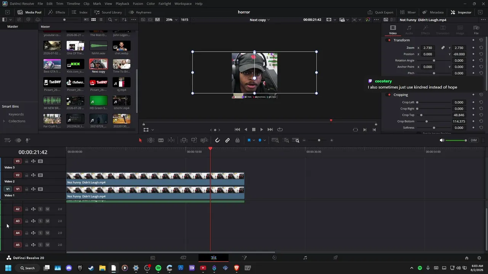Open the top-left workspace layout dropdown
Viewport: 488px width, 274px height.
click(8, 12)
